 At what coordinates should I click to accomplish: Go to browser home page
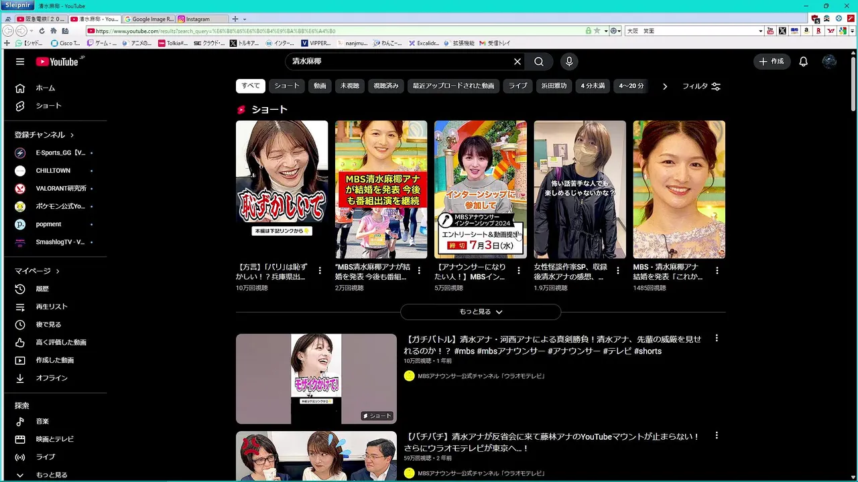54,31
